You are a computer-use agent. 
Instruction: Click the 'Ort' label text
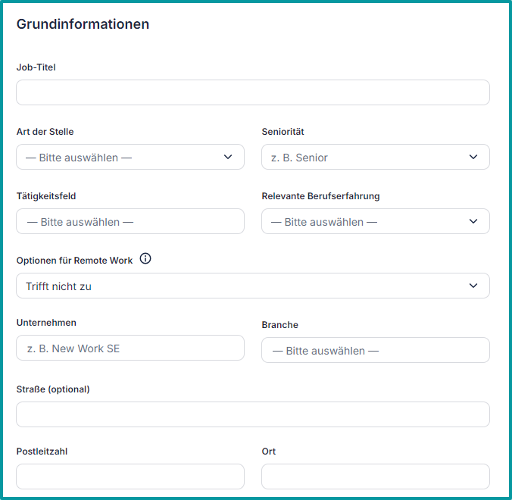coord(268,452)
